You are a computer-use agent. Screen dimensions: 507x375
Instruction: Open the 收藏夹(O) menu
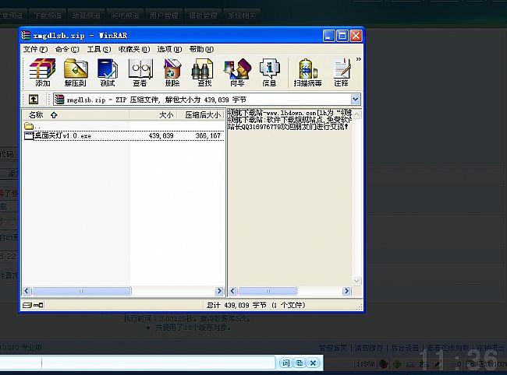[x=134, y=49]
